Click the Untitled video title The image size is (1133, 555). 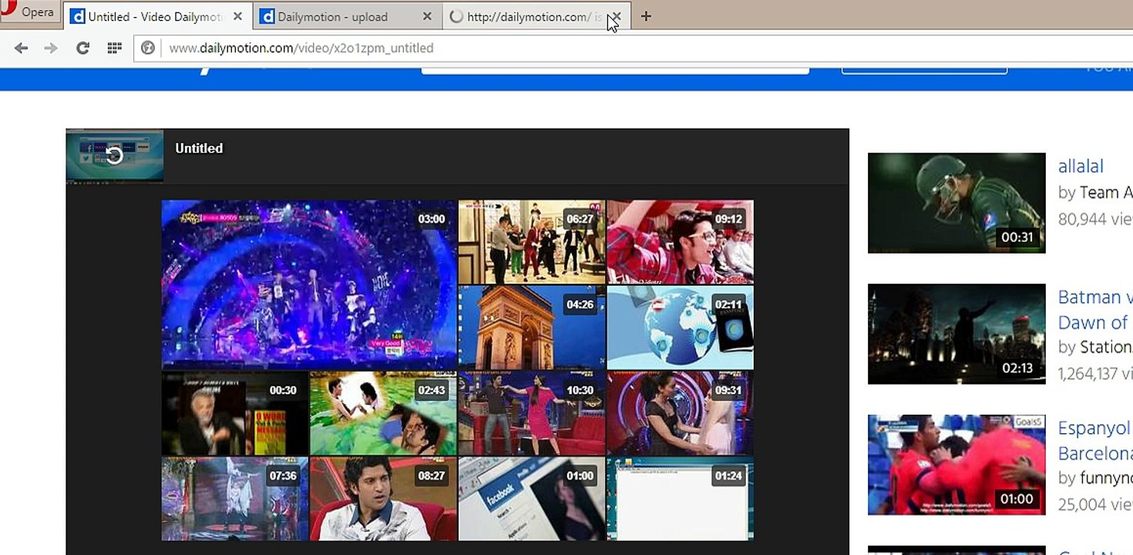(199, 148)
